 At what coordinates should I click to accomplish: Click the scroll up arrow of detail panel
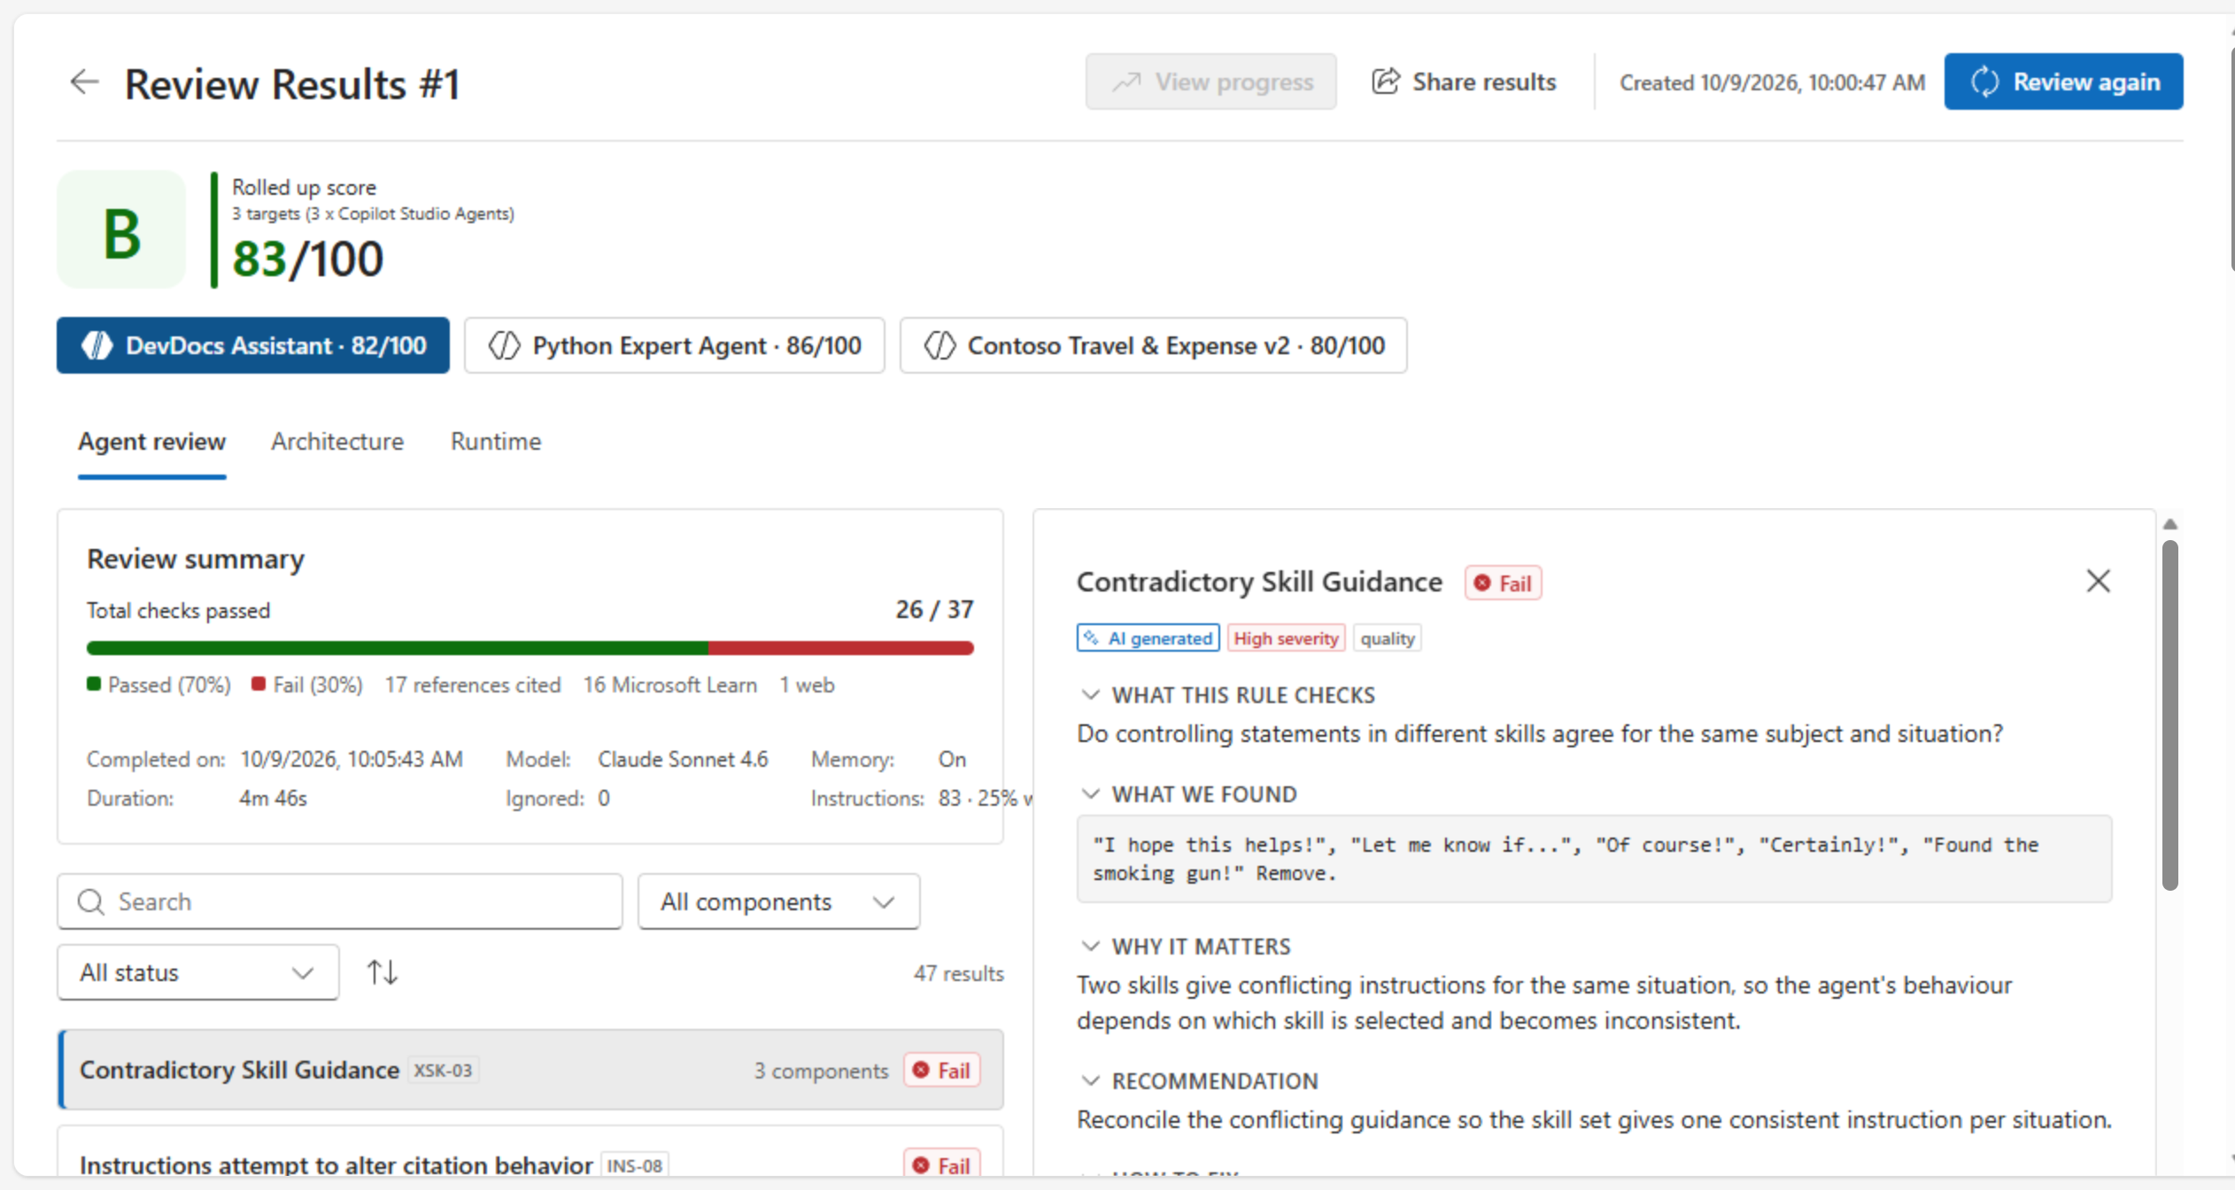click(2169, 524)
